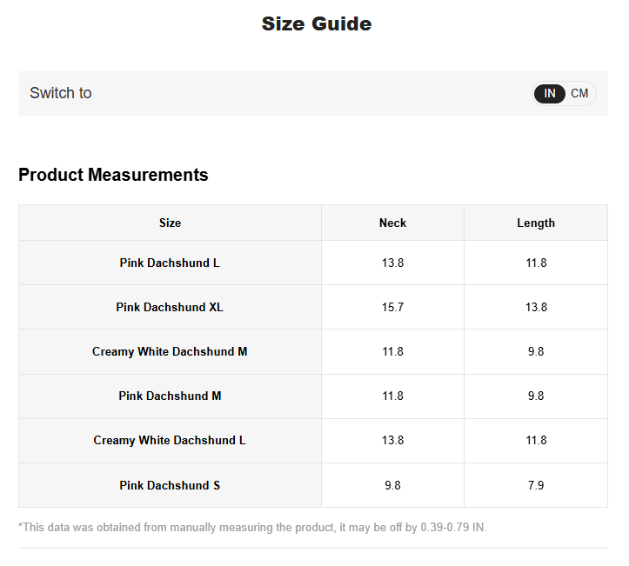Select the Pink Dachshund M row label

pyautogui.click(x=170, y=396)
